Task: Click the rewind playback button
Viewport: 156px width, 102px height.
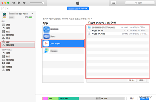Action: click(14, 3)
